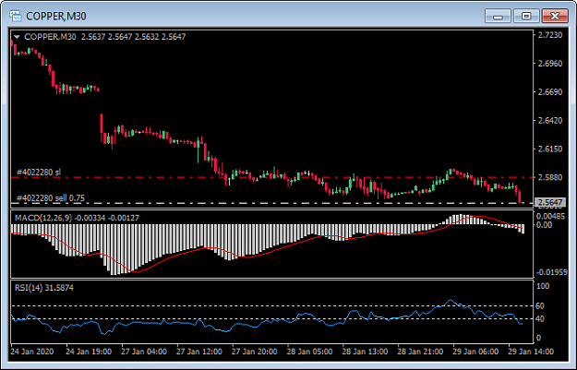Click the RSI scale level 100
The width and height of the screenshot is (577, 370).
coord(543,286)
